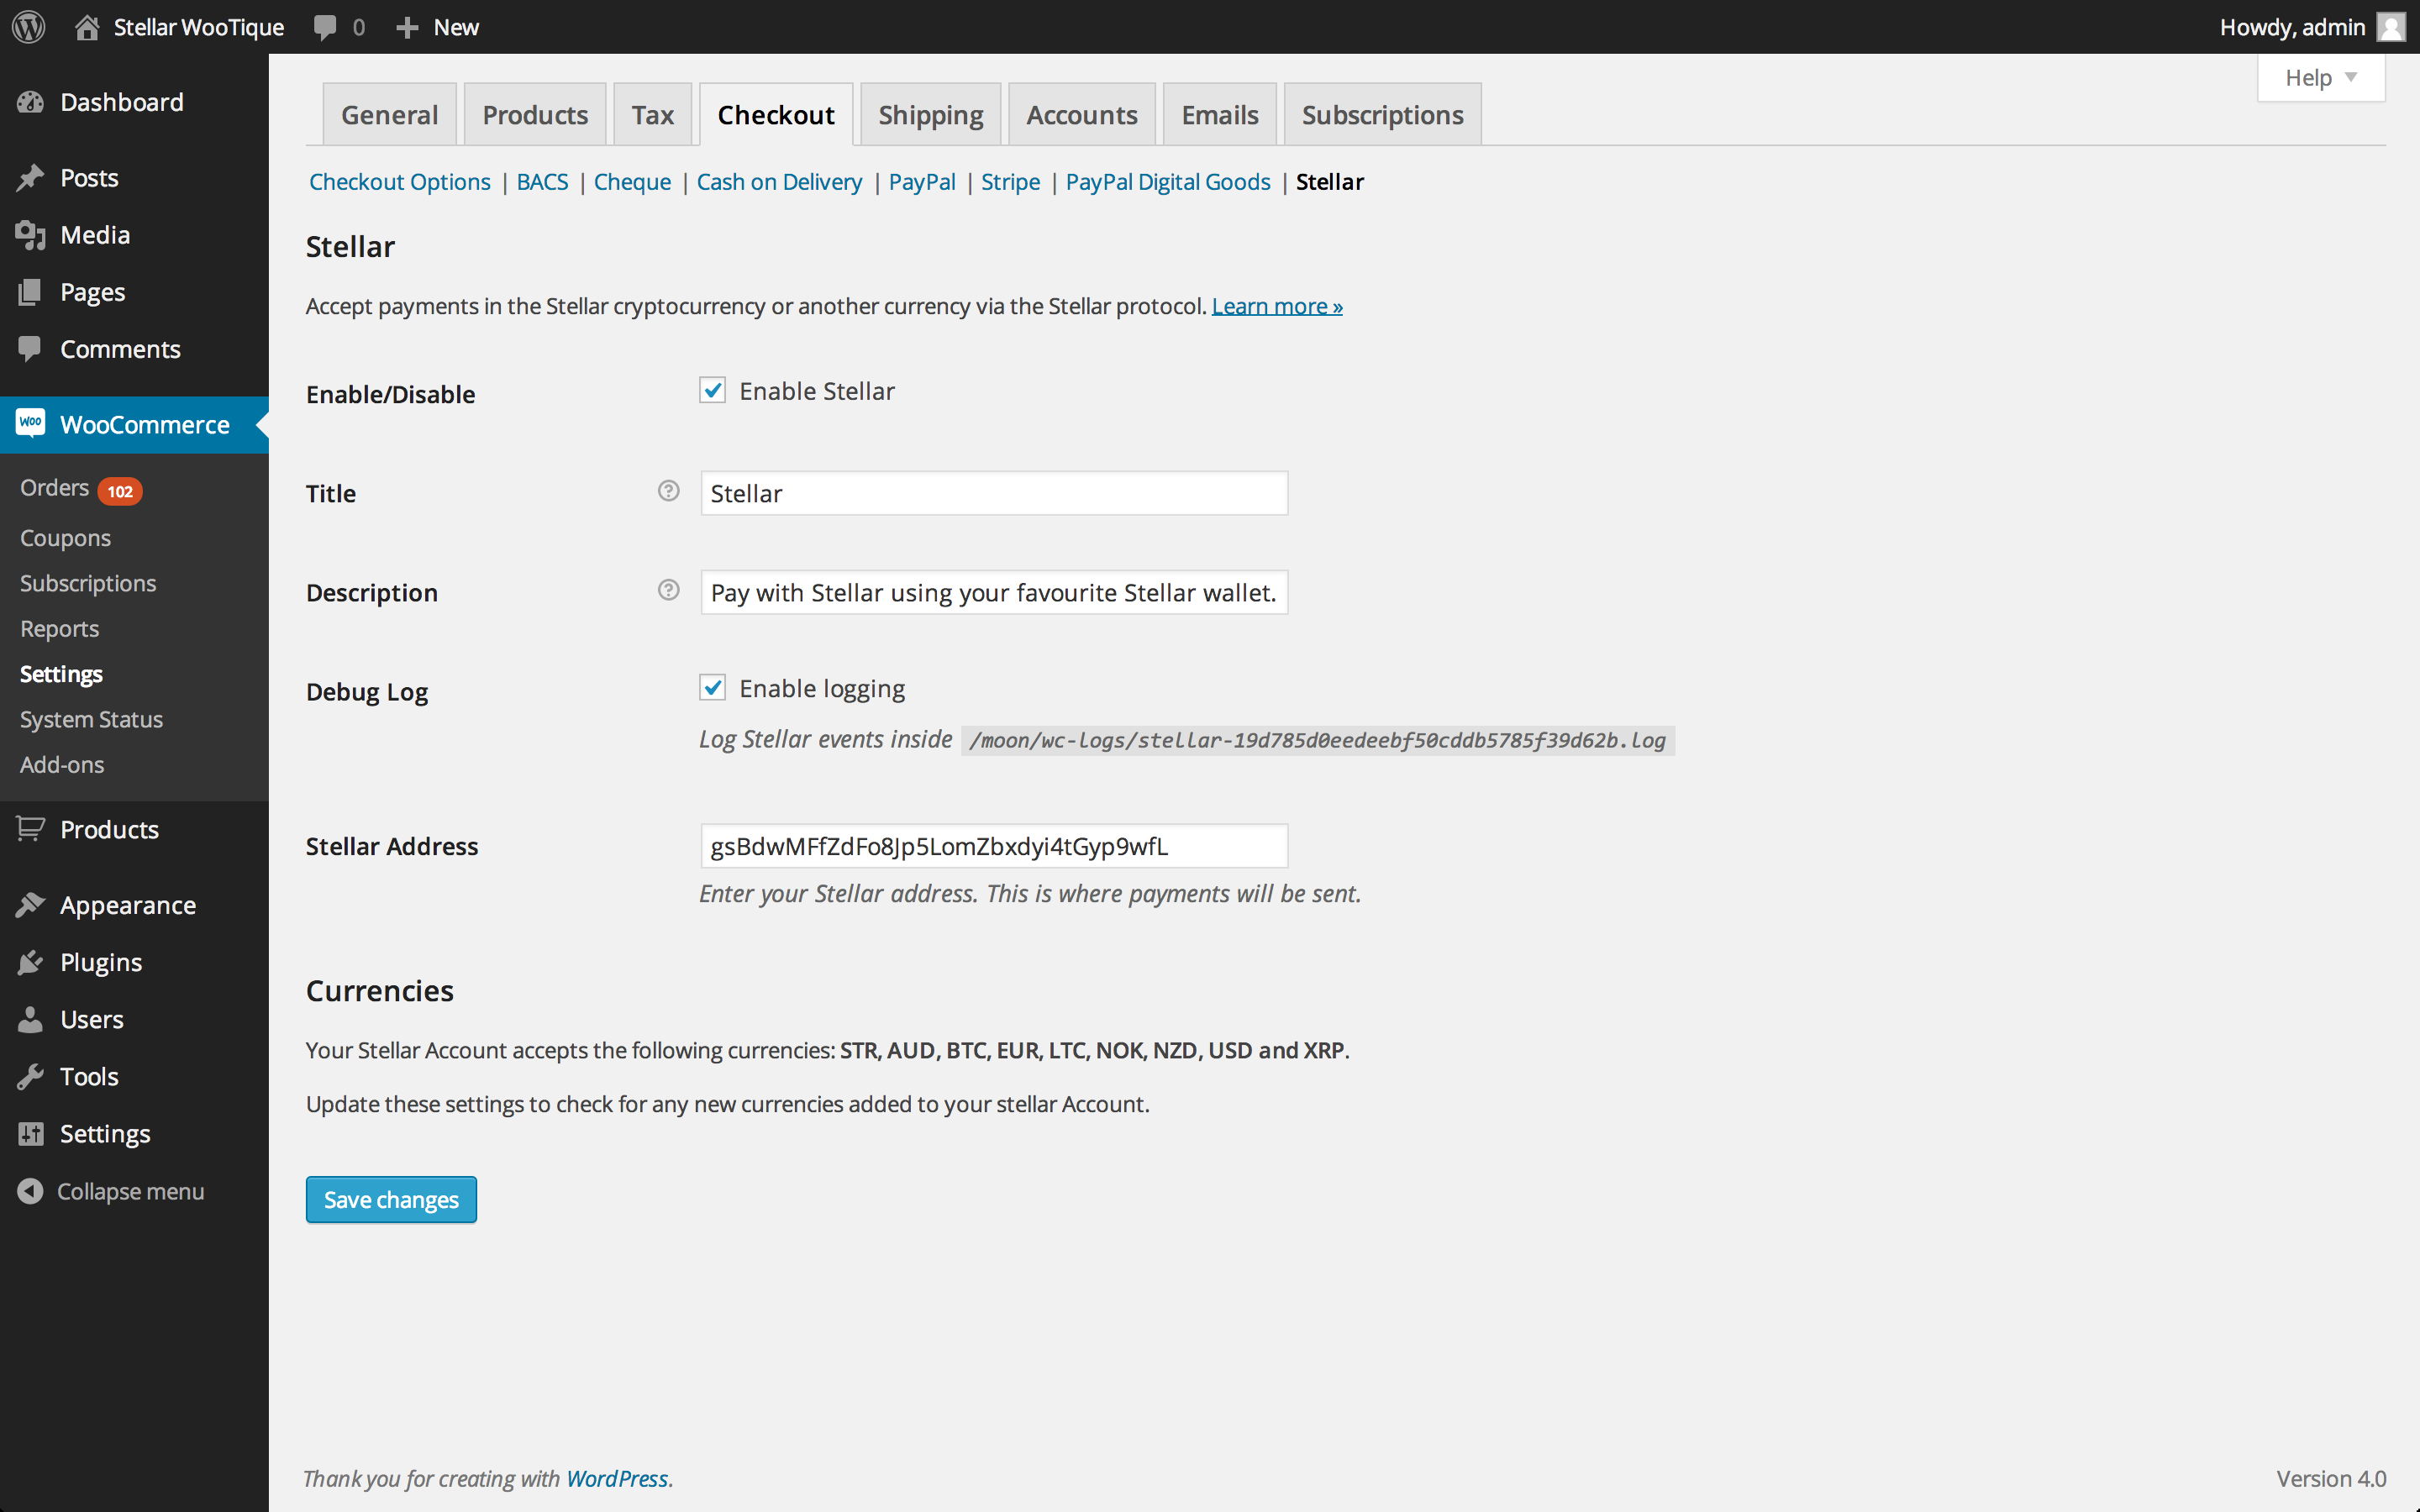Click the Collapse menu arrow icon
Viewport: 2420px width, 1512px height.
pyautogui.click(x=30, y=1191)
